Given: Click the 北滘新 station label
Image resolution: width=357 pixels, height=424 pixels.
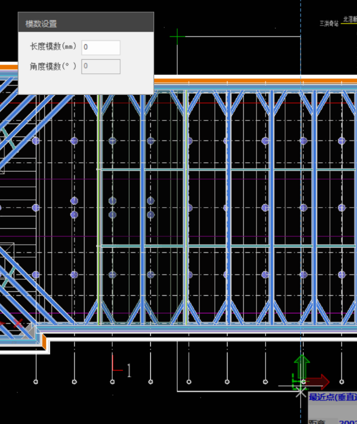Looking at the screenshot, I should (x=350, y=19).
